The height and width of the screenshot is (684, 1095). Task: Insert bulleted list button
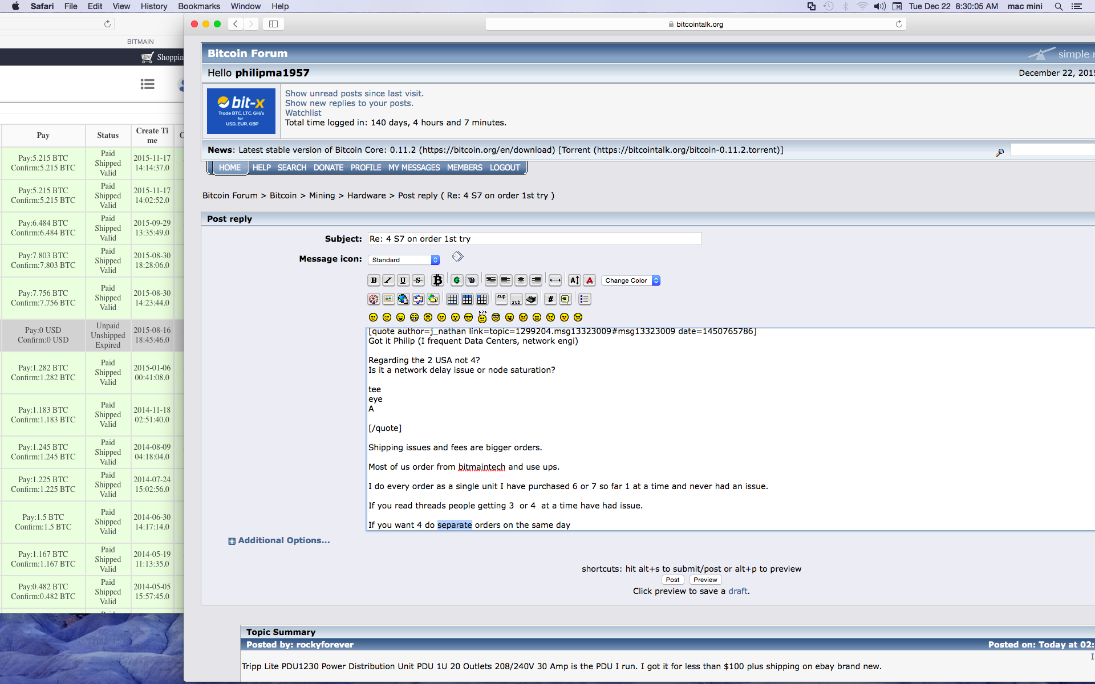tap(585, 299)
